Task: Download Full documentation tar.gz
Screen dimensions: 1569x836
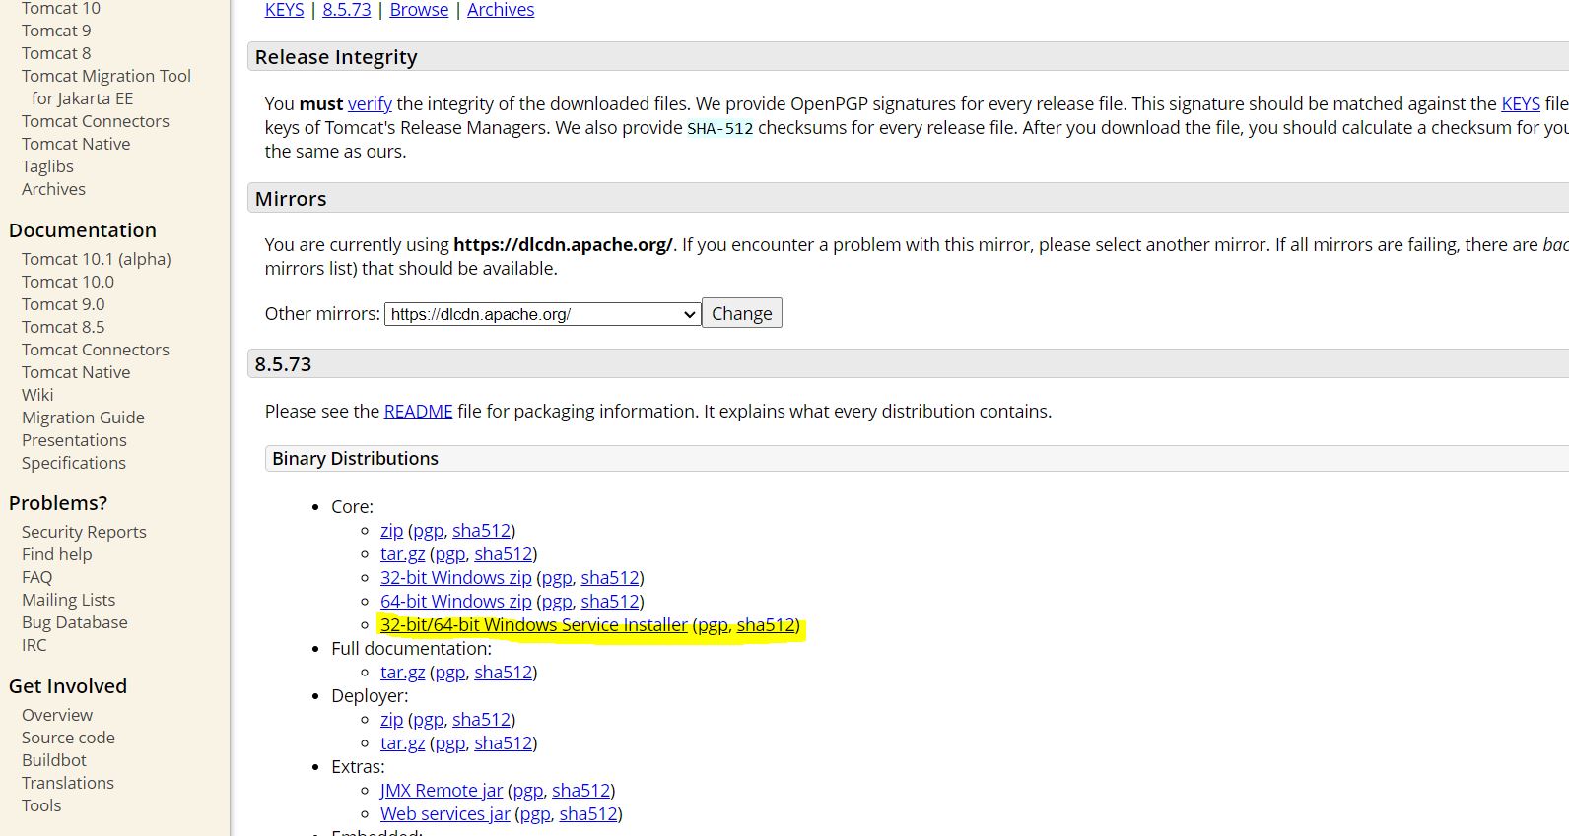Action: click(402, 672)
